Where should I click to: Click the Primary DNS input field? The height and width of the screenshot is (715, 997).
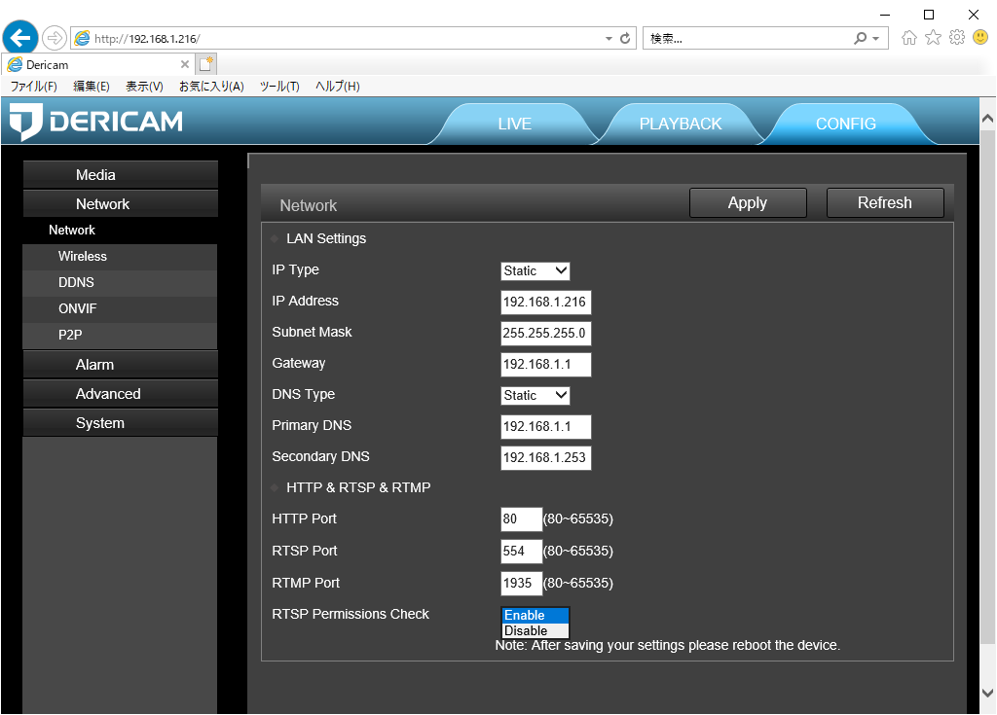[x=545, y=426]
